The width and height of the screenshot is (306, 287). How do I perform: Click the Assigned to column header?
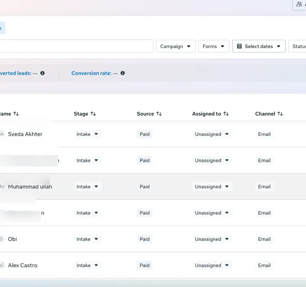tap(207, 114)
